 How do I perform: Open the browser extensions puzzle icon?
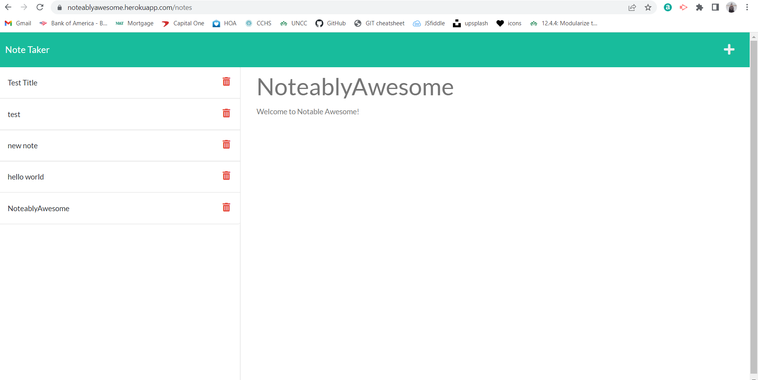pos(699,7)
